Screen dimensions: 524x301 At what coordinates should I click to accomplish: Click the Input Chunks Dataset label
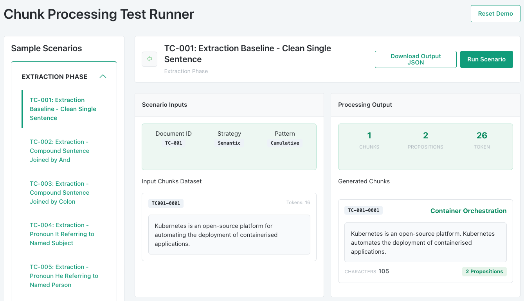coord(172,181)
